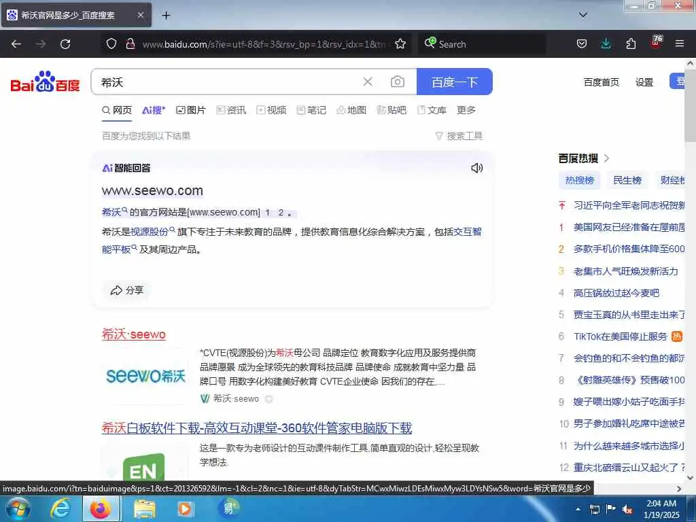Screen dimensions: 696x522
Task: Switch to the Ai搜 tab
Action: 154,110
